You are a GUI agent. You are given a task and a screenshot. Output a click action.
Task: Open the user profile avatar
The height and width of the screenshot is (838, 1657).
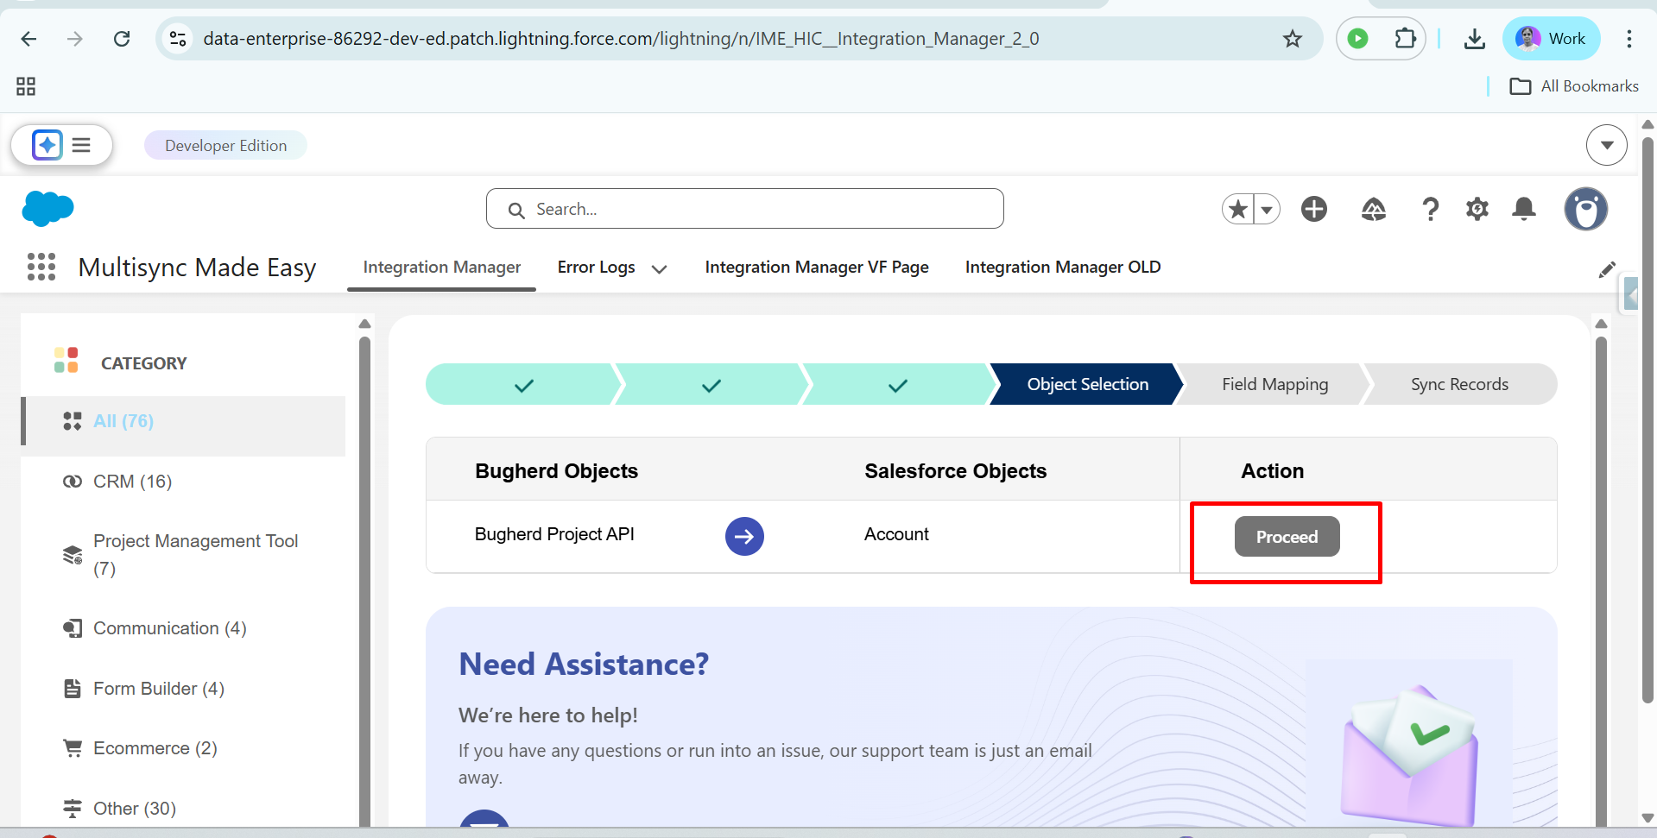(1586, 209)
